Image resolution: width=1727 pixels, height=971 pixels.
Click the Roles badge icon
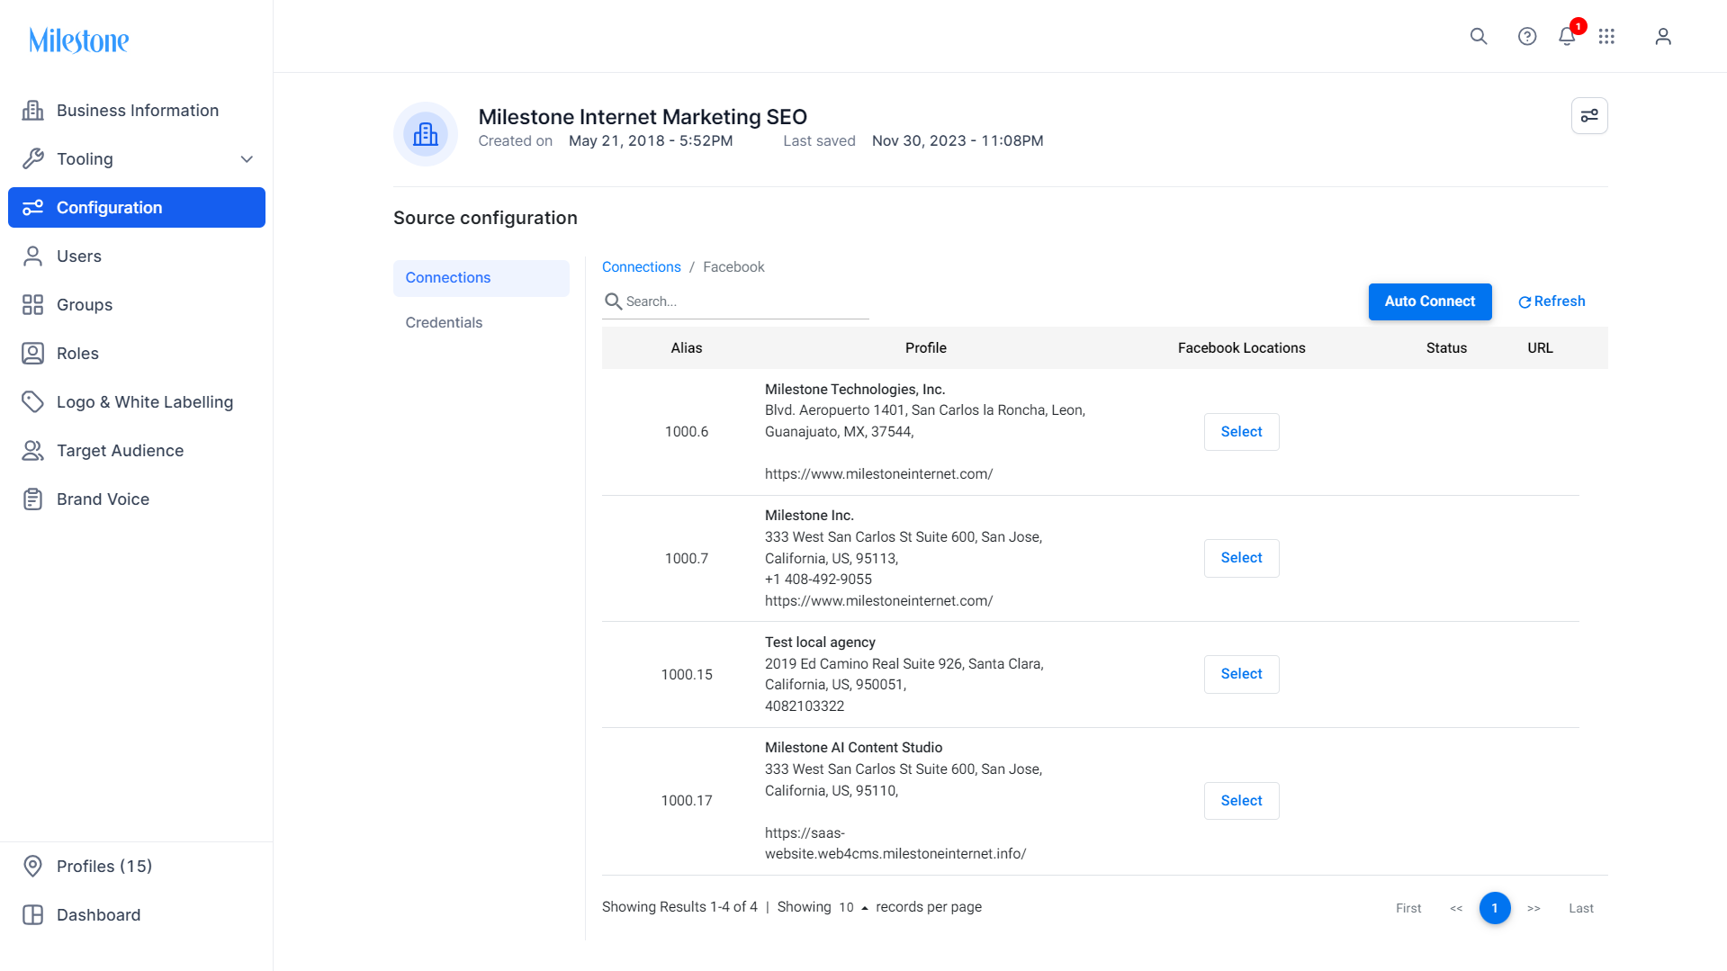tap(33, 354)
